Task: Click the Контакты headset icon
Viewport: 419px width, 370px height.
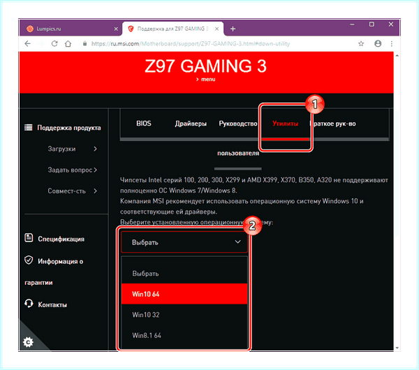Action: (x=29, y=304)
